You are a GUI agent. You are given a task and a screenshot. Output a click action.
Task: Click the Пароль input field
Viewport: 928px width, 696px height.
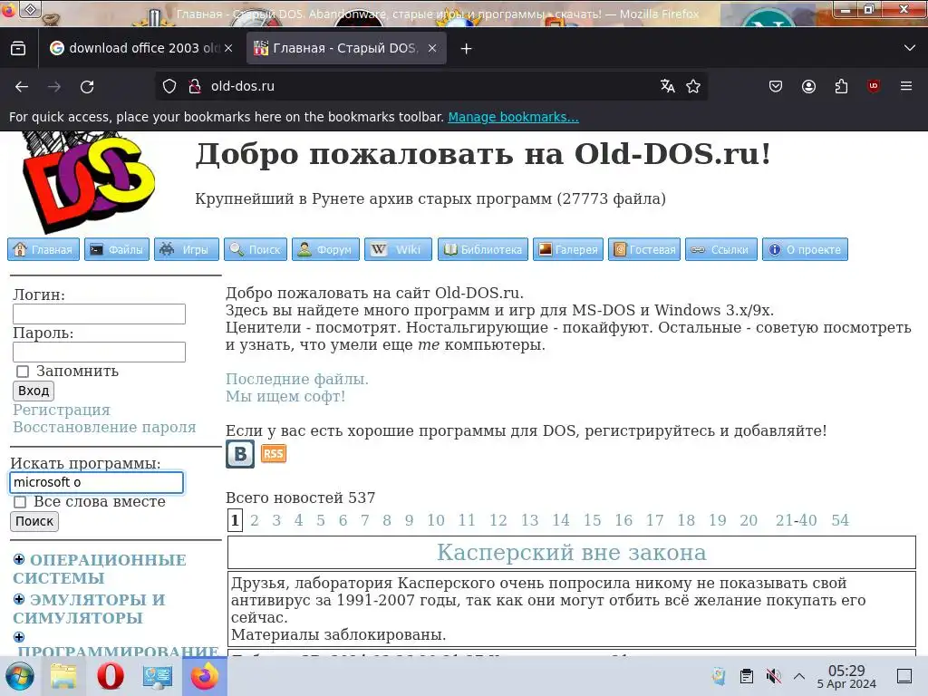click(x=100, y=353)
